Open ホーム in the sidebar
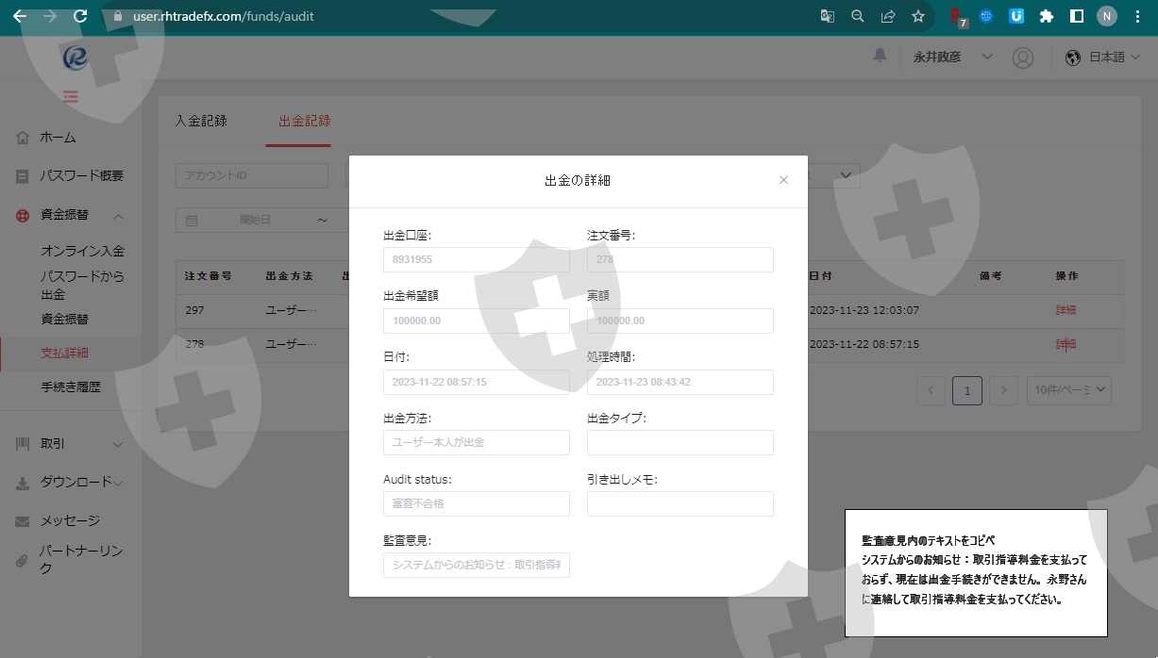Image resolution: width=1158 pixels, height=658 pixels. click(x=58, y=138)
